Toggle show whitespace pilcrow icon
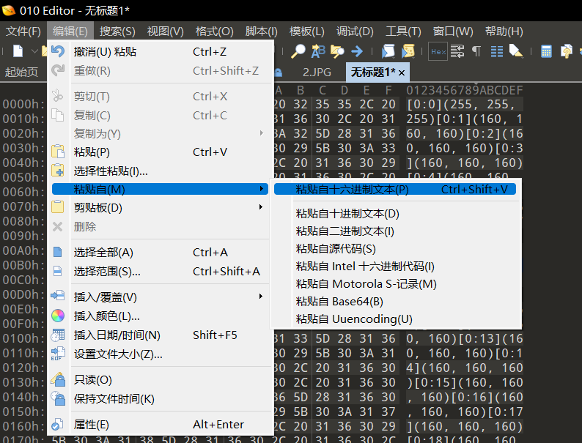Image resolution: width=582 pixels, height=443 pixels. [x=476, y=51]
